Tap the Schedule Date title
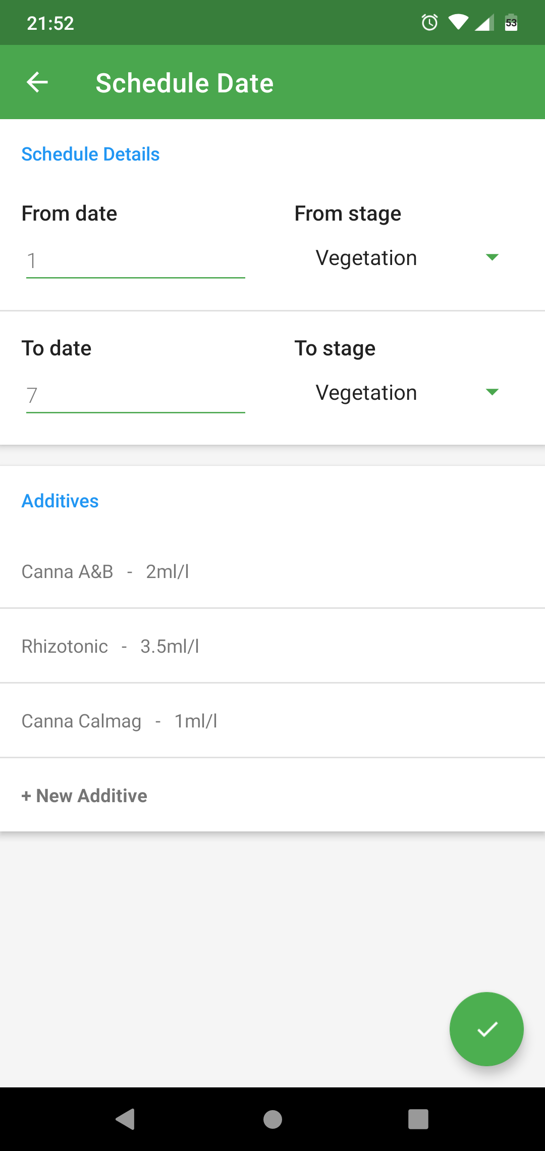The width and height of the screenshot is (545, 1151). pyautogui.click(x=185, y=83)
